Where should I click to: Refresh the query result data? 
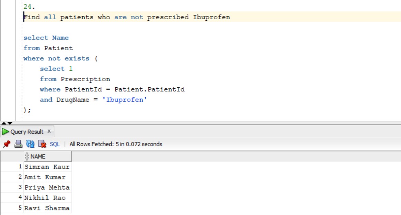[30, 143]
